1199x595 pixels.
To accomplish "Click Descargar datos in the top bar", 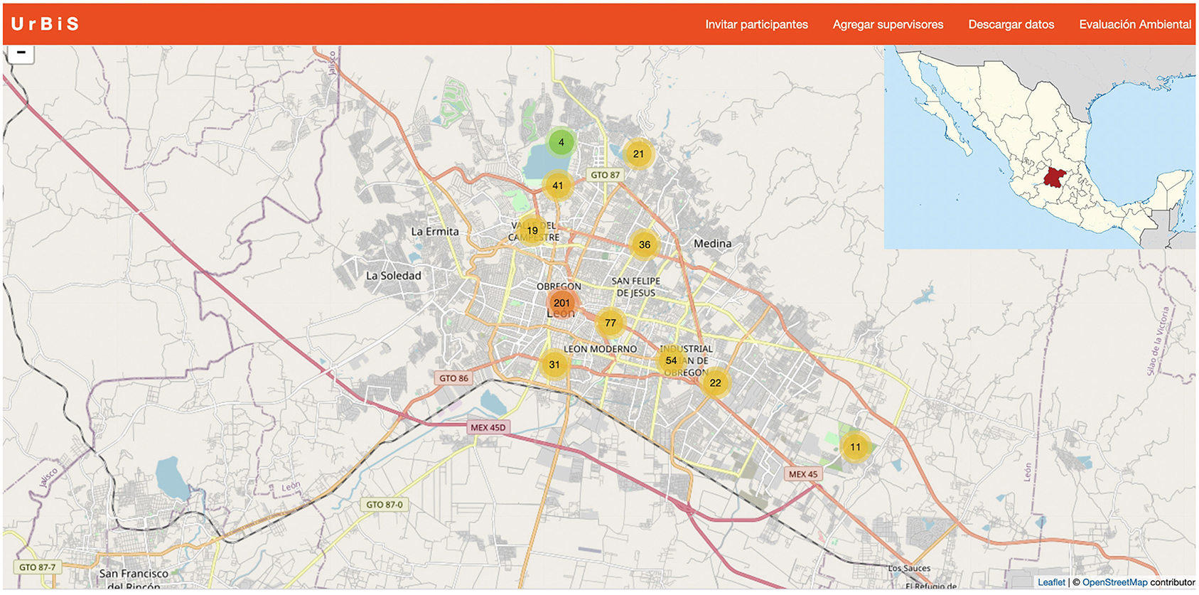I will point(1011,24).
